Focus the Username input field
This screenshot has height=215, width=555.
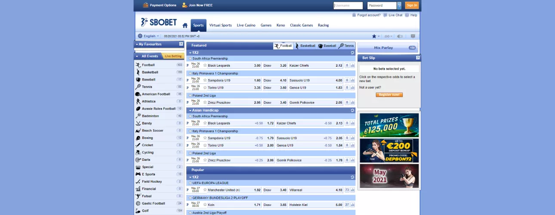coord(348,6)
